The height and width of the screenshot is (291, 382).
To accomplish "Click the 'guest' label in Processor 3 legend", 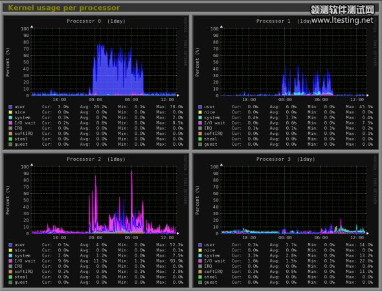I will point(210,283).
